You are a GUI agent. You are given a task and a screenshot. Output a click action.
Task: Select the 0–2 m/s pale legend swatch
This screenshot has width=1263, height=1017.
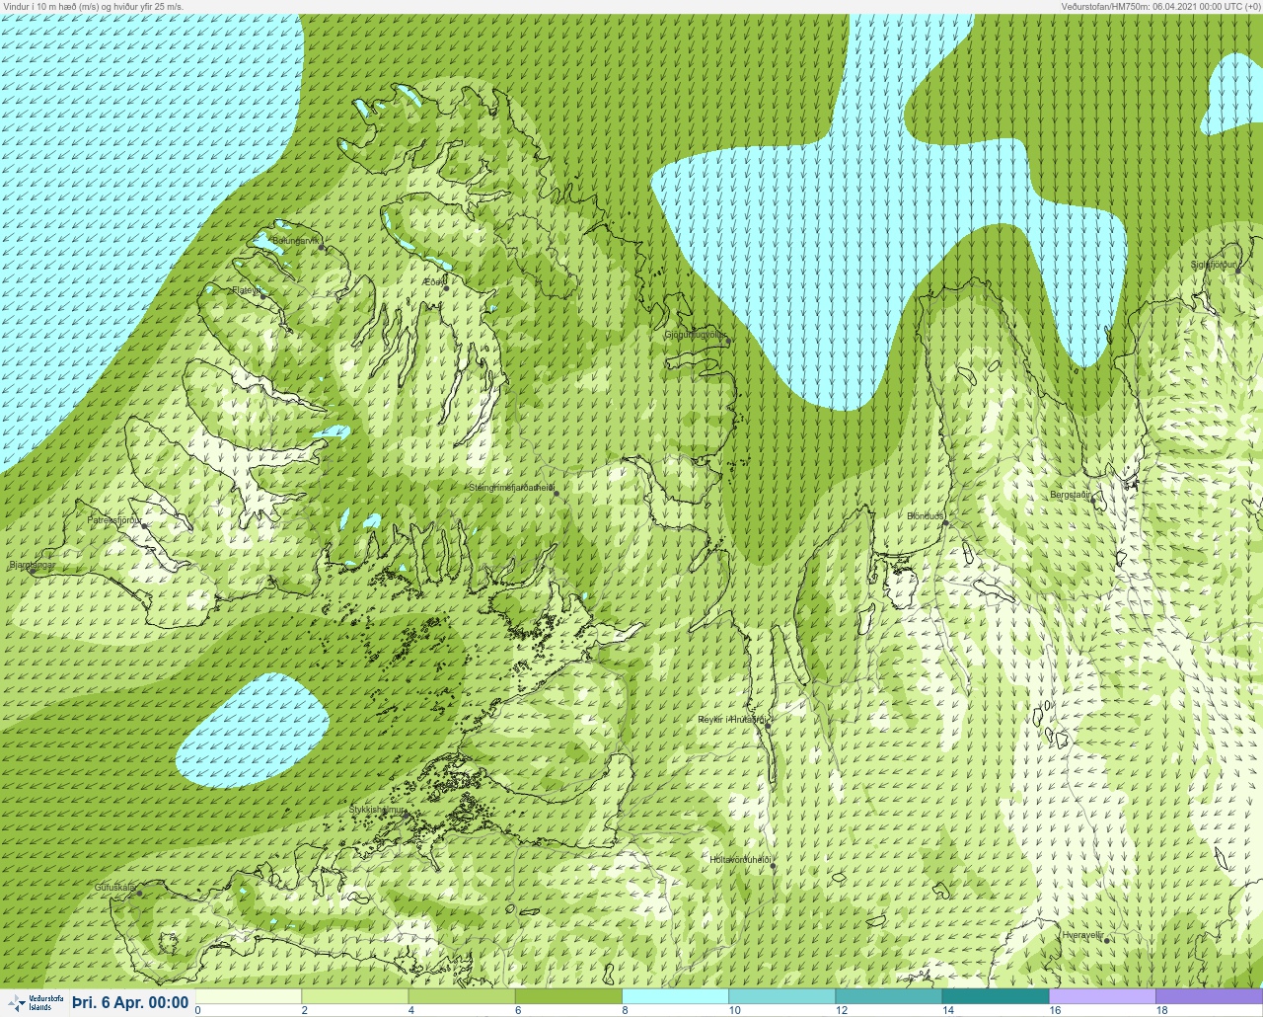tap(249, 996)
